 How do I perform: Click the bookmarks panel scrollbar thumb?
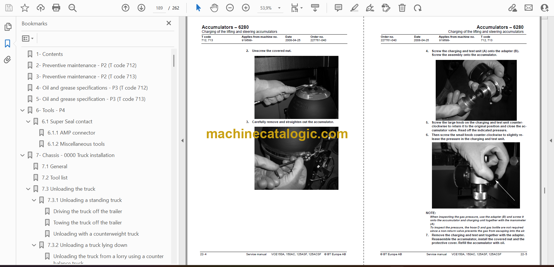174,61
